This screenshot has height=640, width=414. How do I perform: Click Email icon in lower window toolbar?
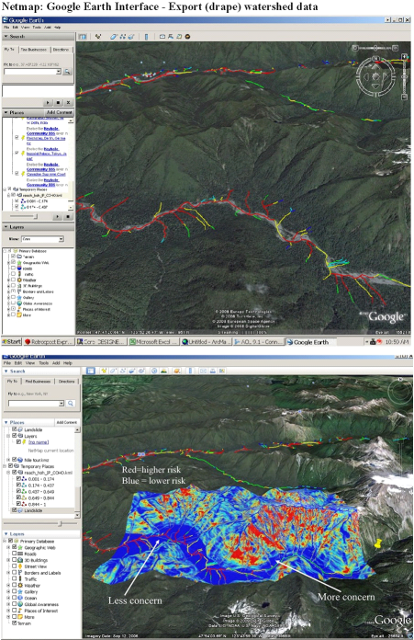(x=204, y=371)
